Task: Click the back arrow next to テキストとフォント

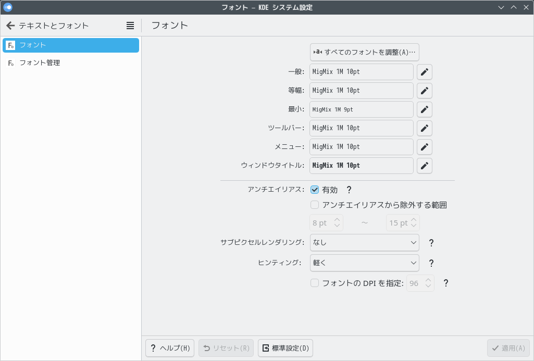Action: (x=10, y=26)
